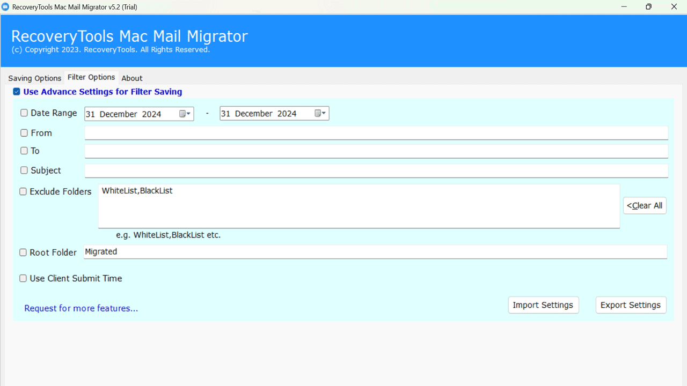Image resolution: width=687 pixels, height=386 pixels.
Task: Open the About tab
Action: [x=132, y=78]
